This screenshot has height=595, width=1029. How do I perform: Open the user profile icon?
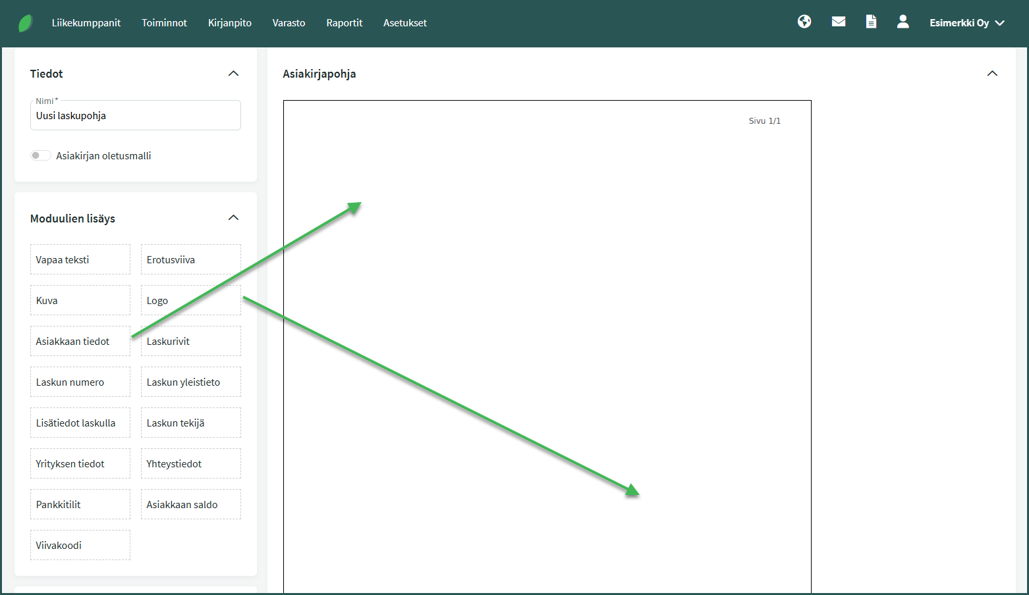(x=903, y=22)
